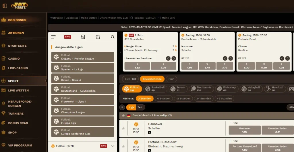The image size is (294, 152).
Task: Click LIVE badge icon in sports panel toolbar
Action: (x=67, y=37)
